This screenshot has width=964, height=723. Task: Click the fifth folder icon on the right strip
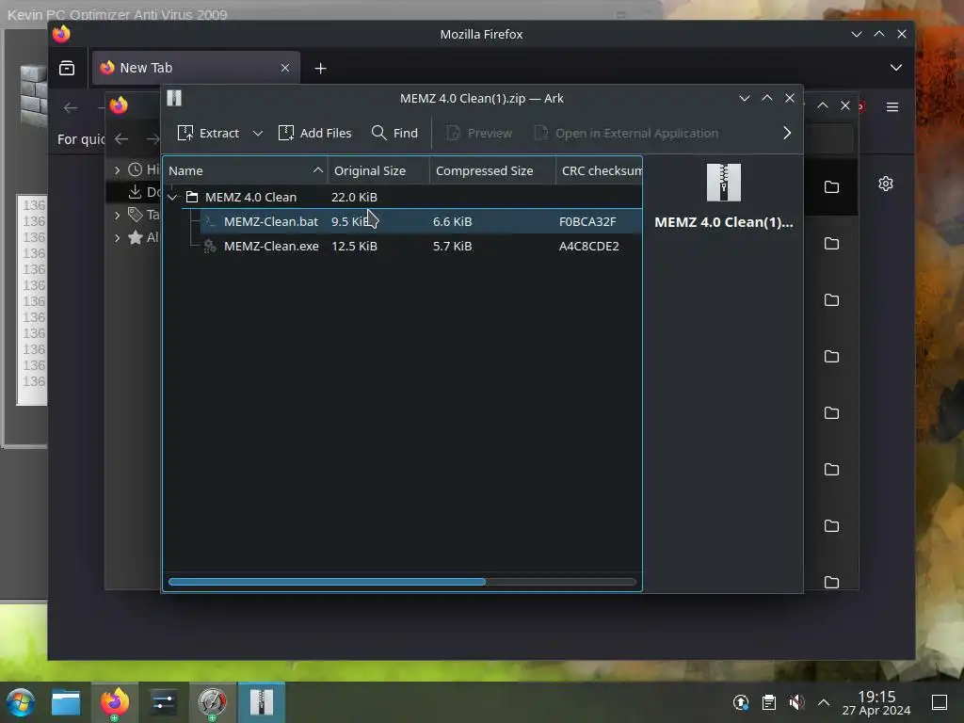[x=831, y=412]
